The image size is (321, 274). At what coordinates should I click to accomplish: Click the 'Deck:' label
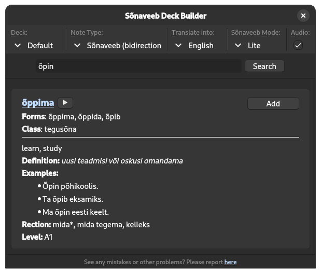[x=19, y=32]
